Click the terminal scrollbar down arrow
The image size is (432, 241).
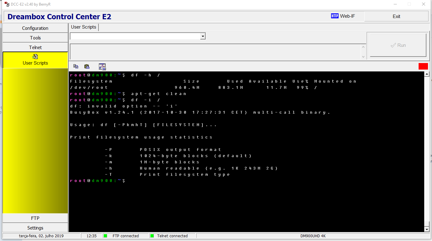tap(427, 229)
